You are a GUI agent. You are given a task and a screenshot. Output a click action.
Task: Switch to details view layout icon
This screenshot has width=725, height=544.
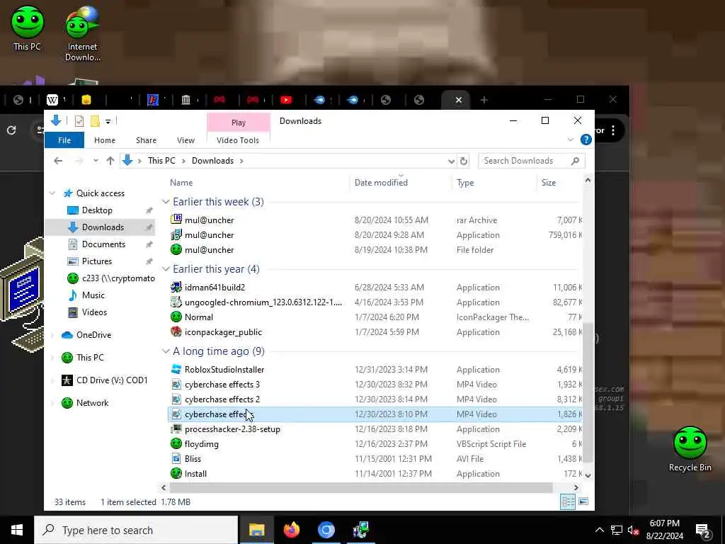click(x=567, y=502)
